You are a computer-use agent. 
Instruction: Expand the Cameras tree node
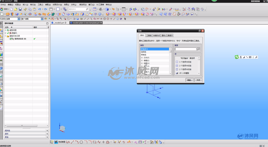pos(6,33)
